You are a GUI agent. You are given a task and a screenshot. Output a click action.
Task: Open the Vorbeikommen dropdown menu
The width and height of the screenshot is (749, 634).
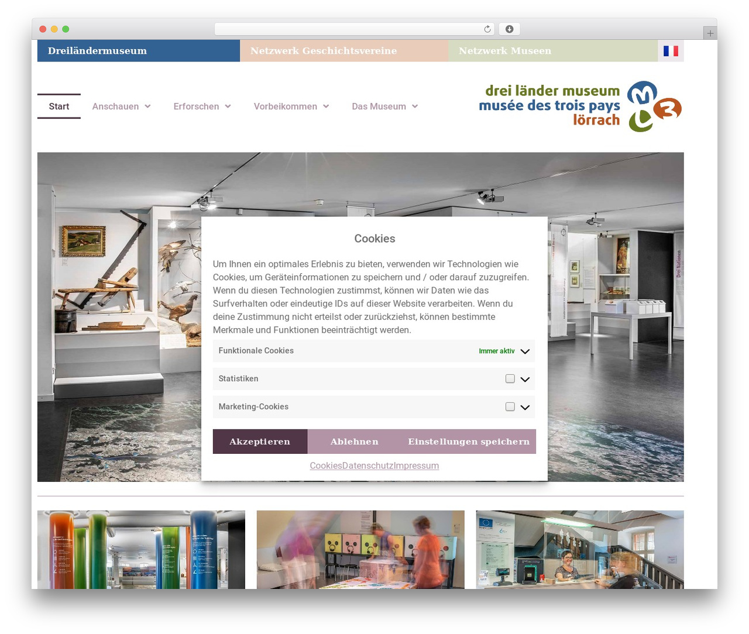tap(291, 106)
